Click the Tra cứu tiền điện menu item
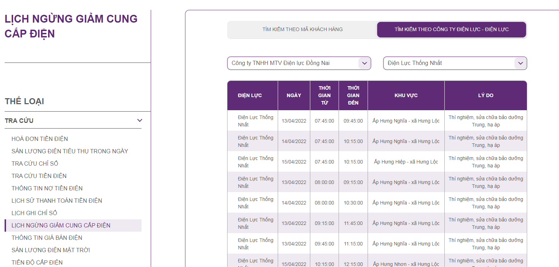The image size is (559, 267). click(x=39, y=176)
